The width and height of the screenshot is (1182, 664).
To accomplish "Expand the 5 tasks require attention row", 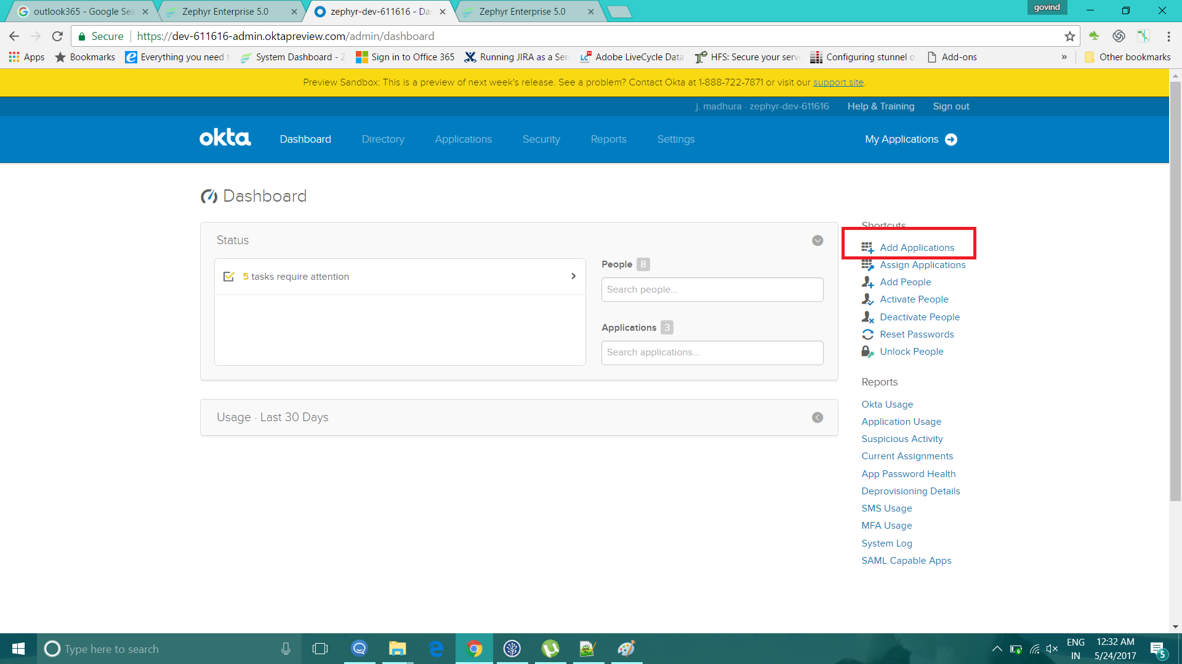I will [x=573, y=277].
